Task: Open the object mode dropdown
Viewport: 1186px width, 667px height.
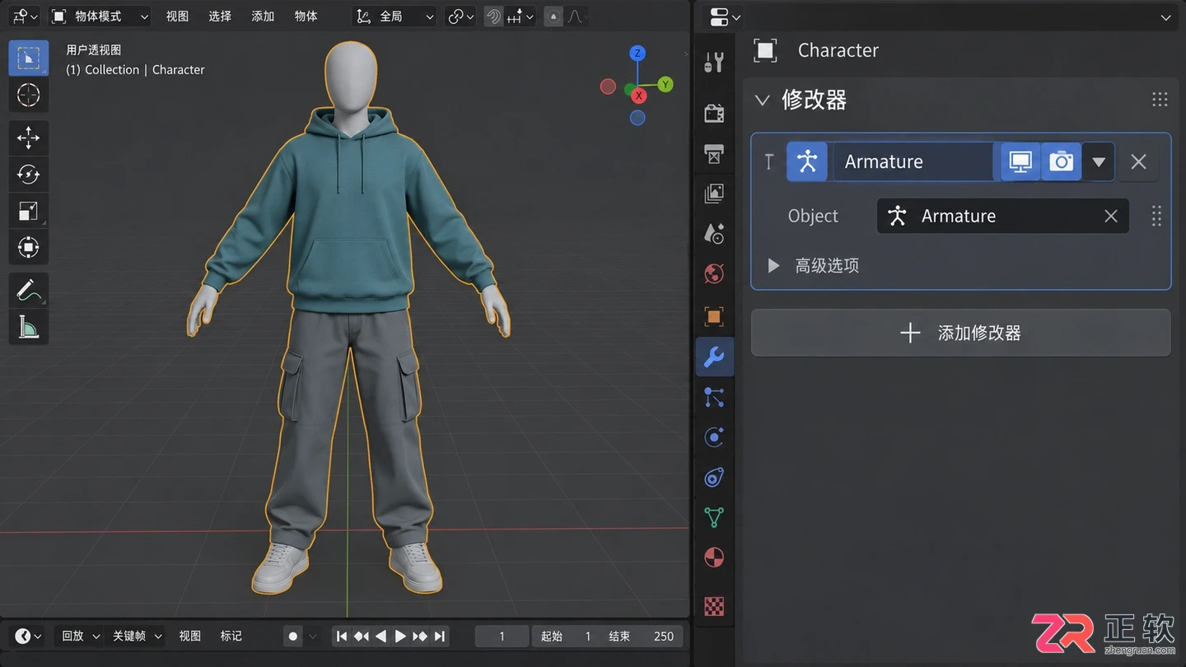Action: pos(99,16)
